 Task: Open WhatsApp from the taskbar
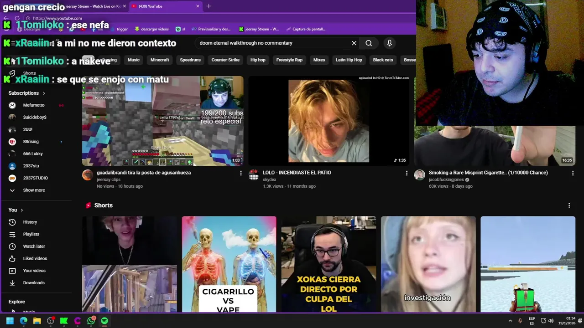coord(91,321)
